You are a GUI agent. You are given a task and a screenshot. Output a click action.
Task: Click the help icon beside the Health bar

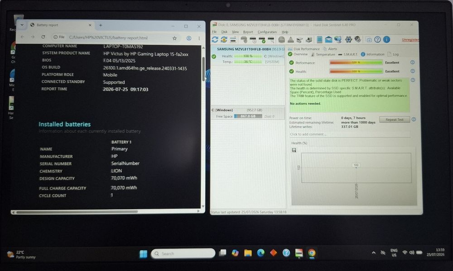click(x=413, y=71)
